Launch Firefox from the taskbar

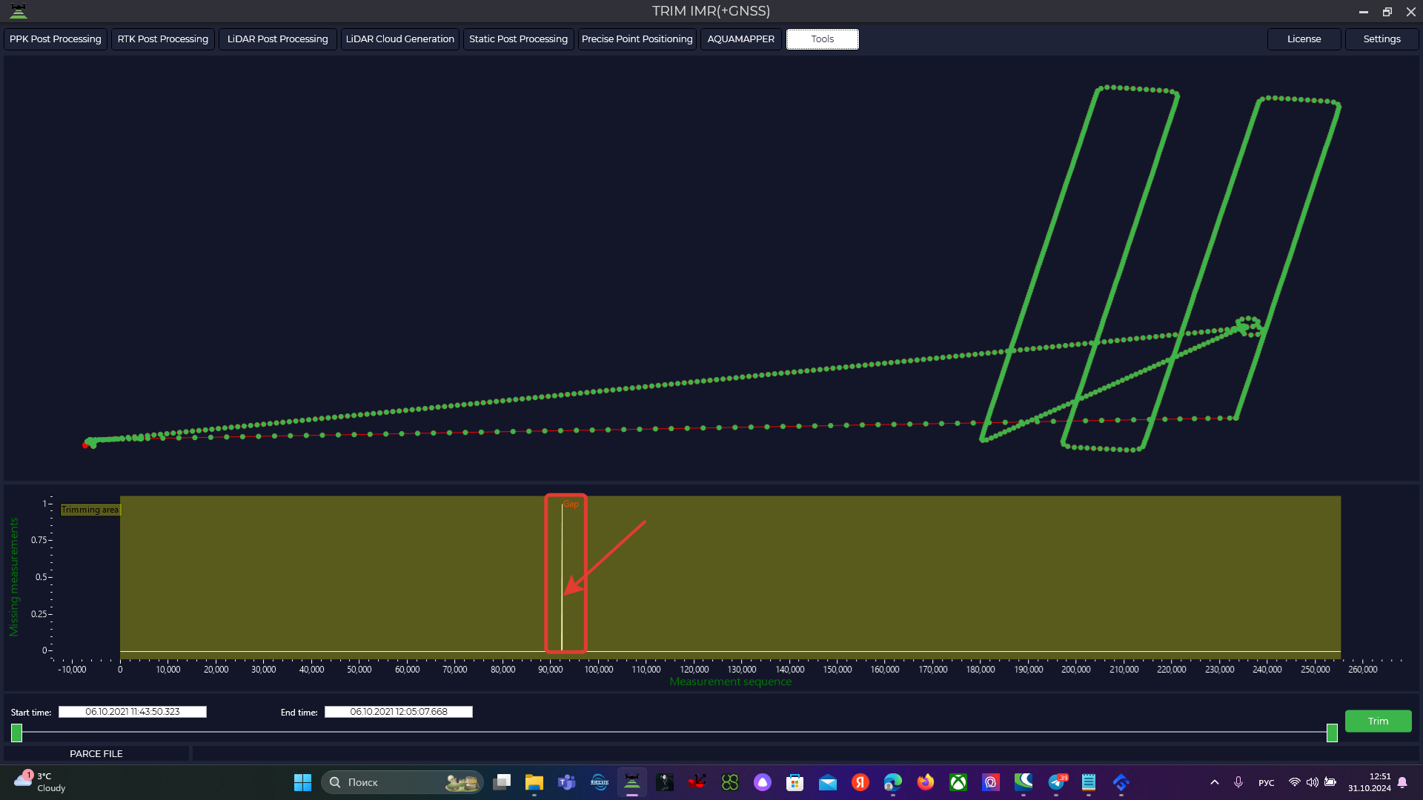tap(926, 782)
